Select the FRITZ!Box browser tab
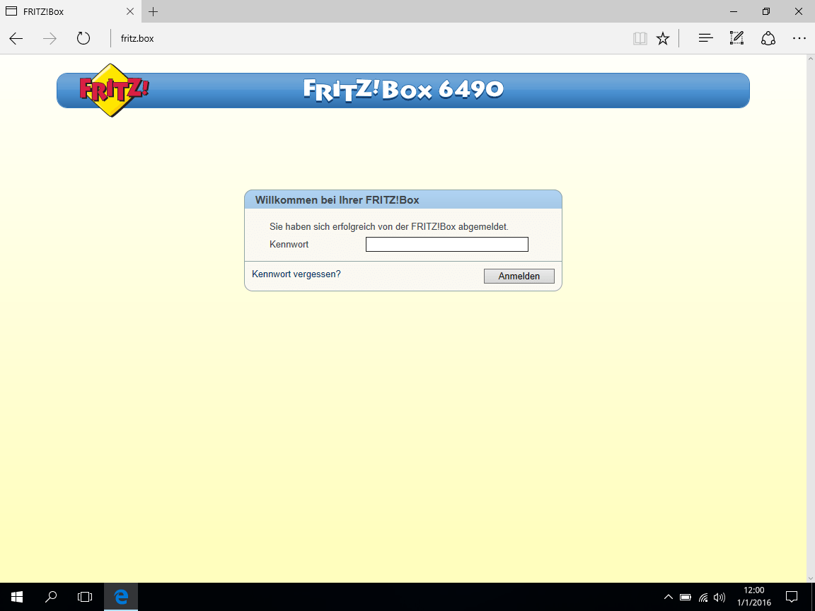This screenshot has width=815, height=611. [x=70, y=11]
